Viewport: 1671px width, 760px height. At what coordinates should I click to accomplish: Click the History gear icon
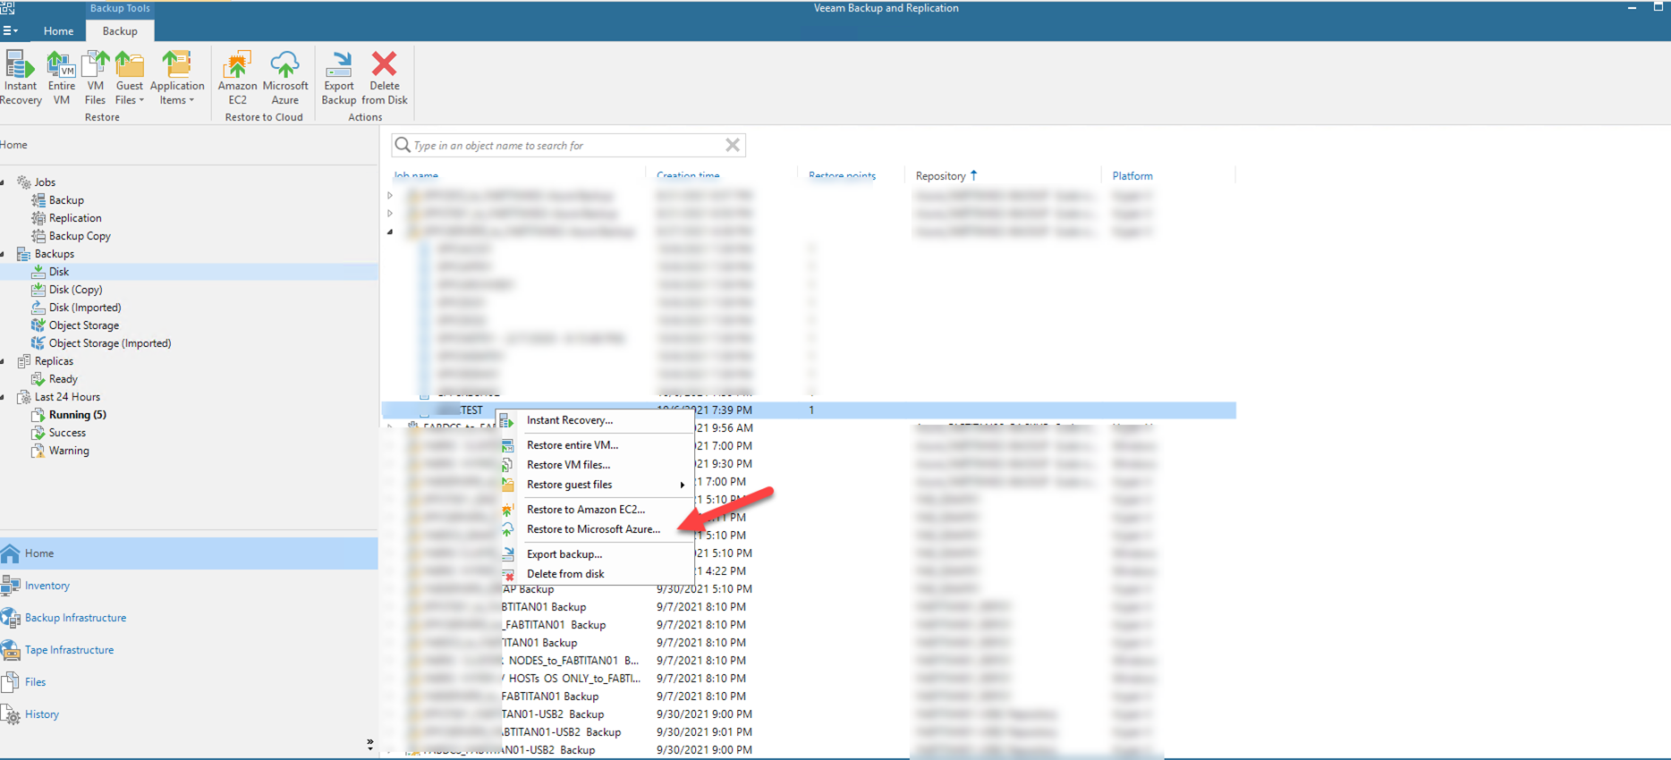[x=11, y=714]
